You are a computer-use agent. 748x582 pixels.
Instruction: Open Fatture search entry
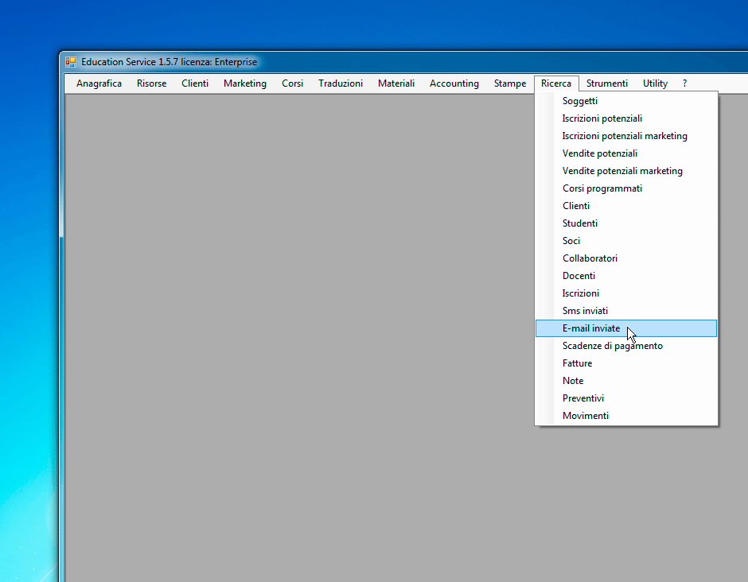626,363
